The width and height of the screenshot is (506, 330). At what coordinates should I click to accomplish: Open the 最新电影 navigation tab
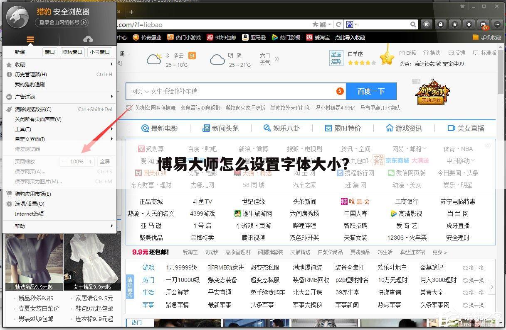[159, 128]
